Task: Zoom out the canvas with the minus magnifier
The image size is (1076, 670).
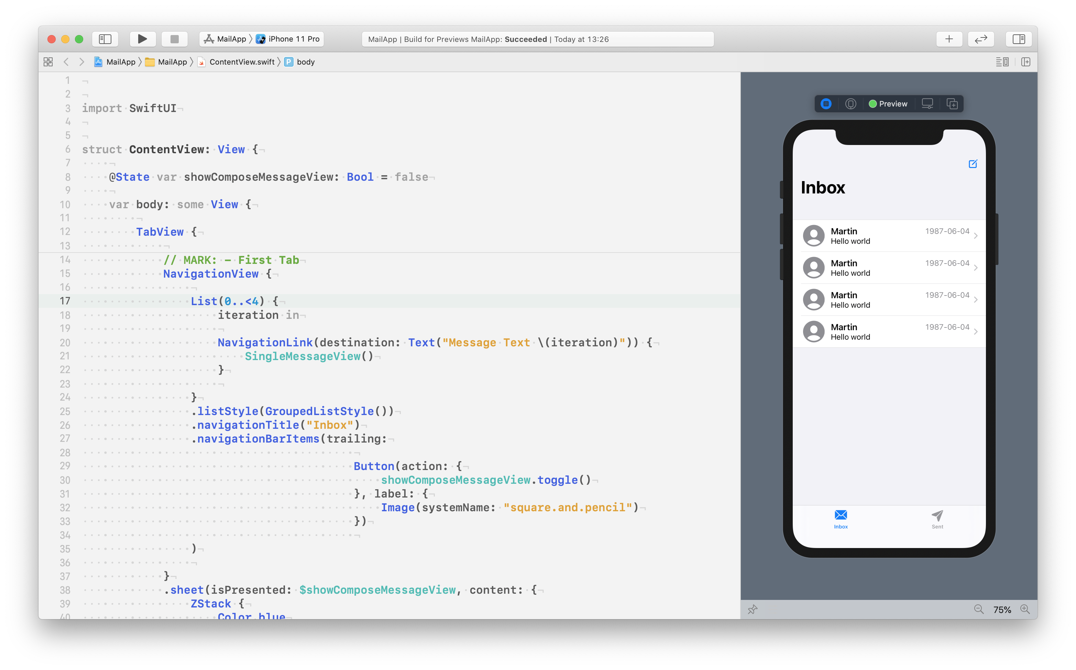Action: pos(978,609)
